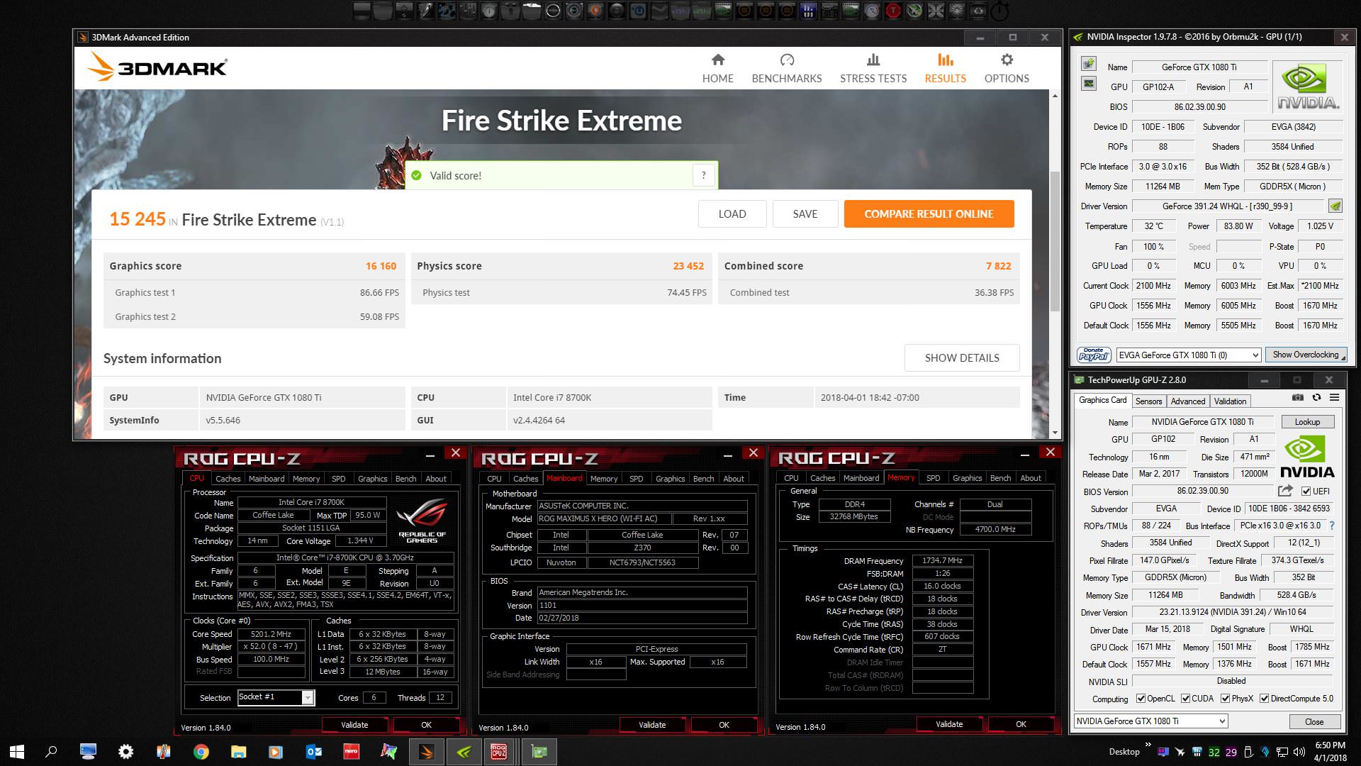Viewport: 1361px width, 766px height.
Task: Click the Lookup button in GPU-Z
Action: point(1307,421)
